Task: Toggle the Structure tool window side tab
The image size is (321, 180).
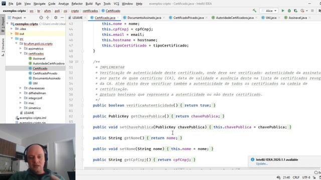Action: [x=3, y=47]
